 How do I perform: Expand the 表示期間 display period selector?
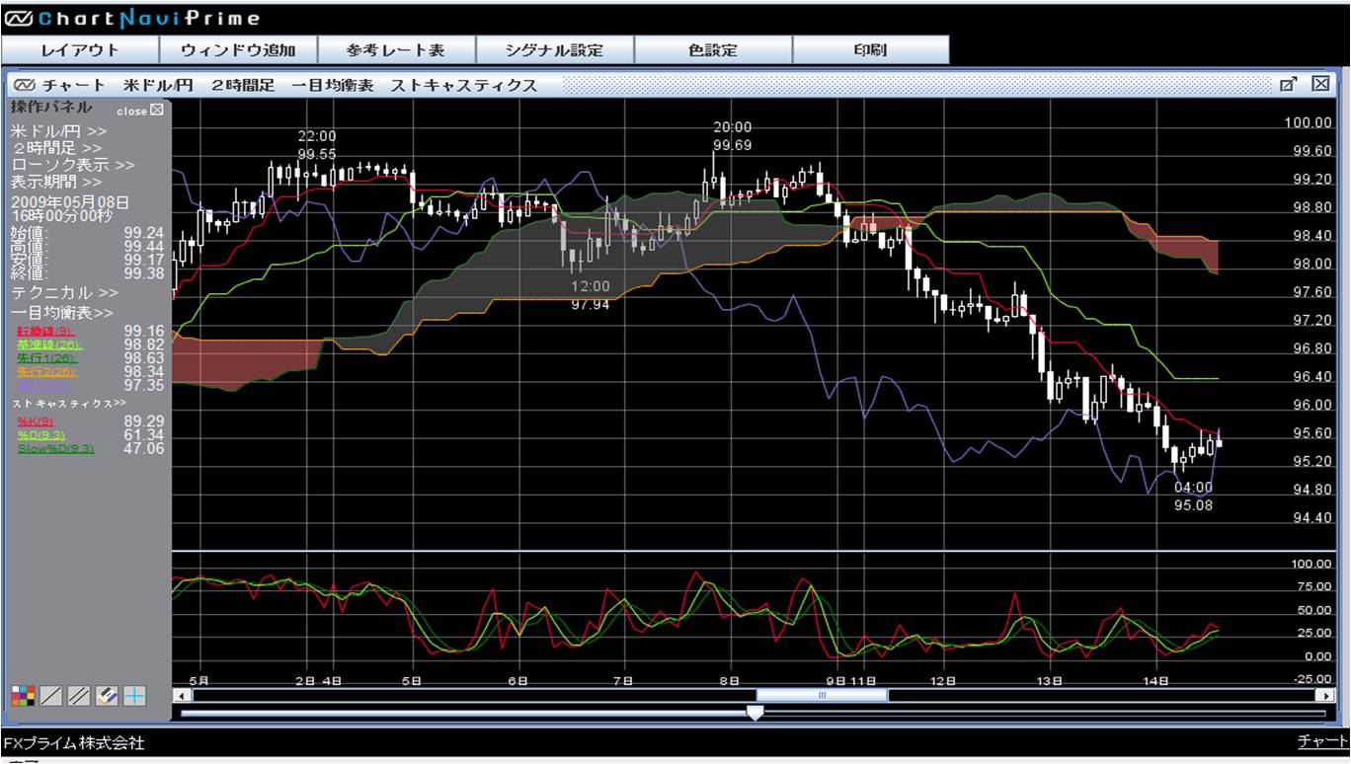tap(55, 182)
